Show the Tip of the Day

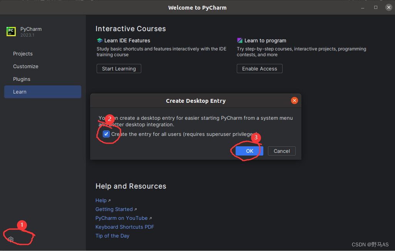pyautogui.click(x=112, y=236)
